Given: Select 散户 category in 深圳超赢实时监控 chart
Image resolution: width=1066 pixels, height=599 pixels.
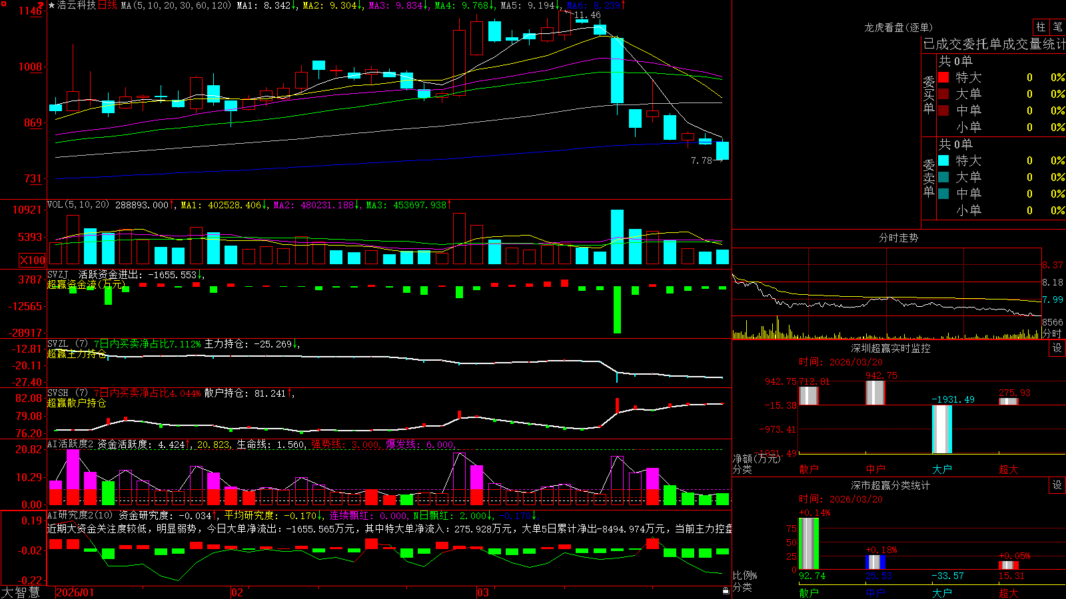Looking at the screenshot, I should pos(809,469).
